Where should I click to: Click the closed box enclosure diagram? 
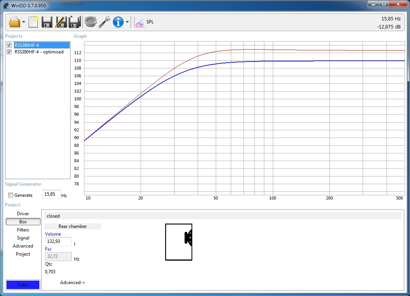(179, 242)
